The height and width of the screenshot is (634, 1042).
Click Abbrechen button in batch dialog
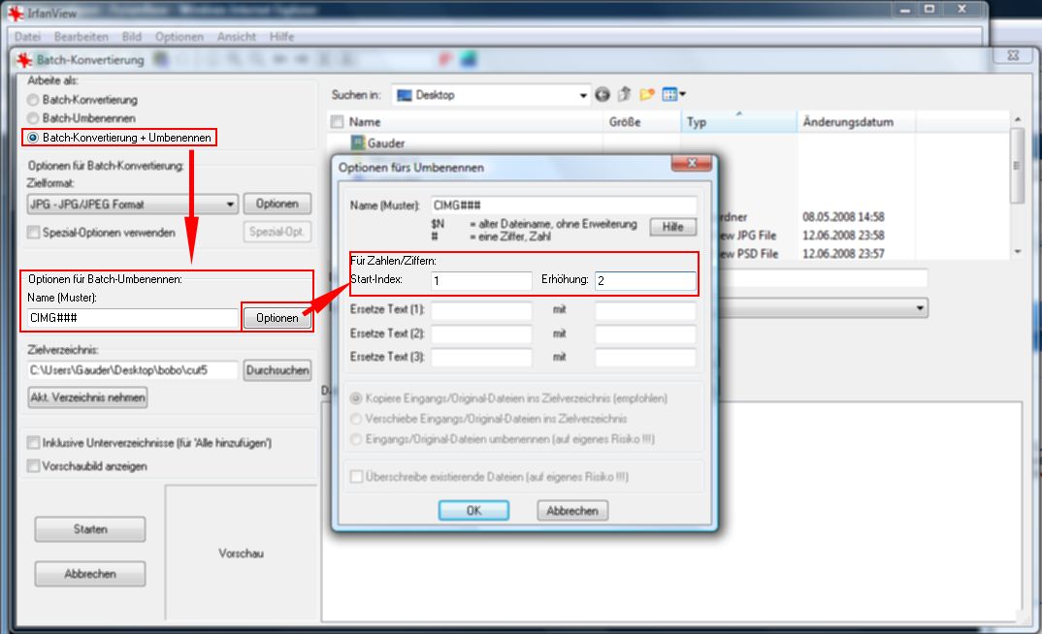pyautogui.click(x=90, y=574)
